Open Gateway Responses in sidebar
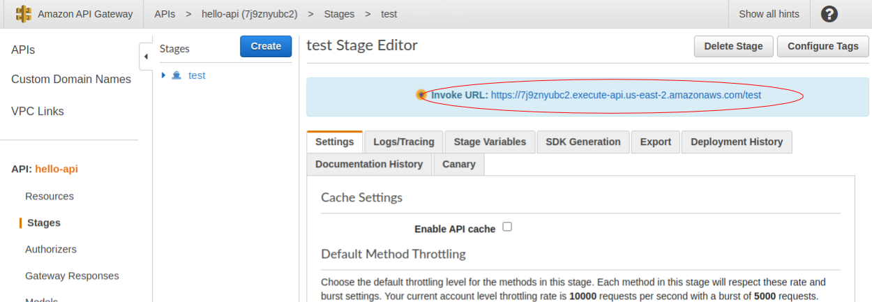 tap(72, 276)
